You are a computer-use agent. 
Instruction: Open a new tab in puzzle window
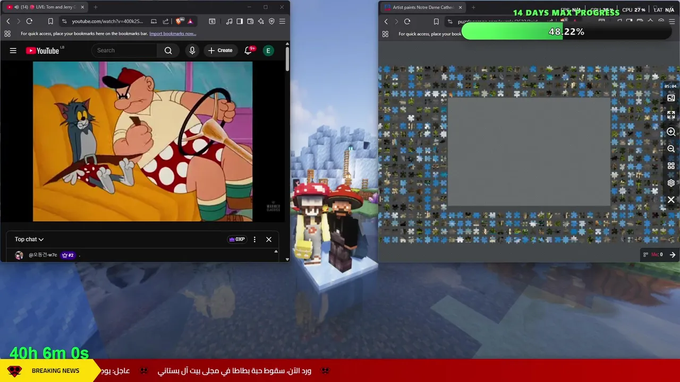(x=473, y=7)
